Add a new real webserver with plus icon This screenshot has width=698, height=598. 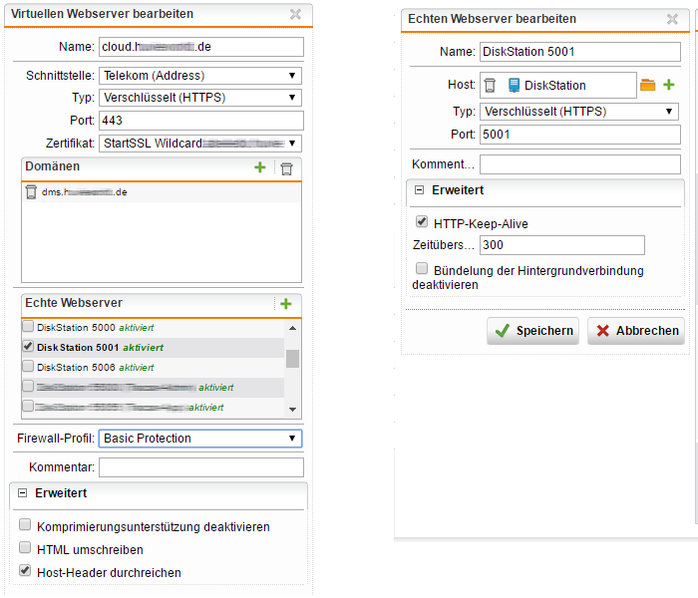pyautogui.click(x=285, y=304)
